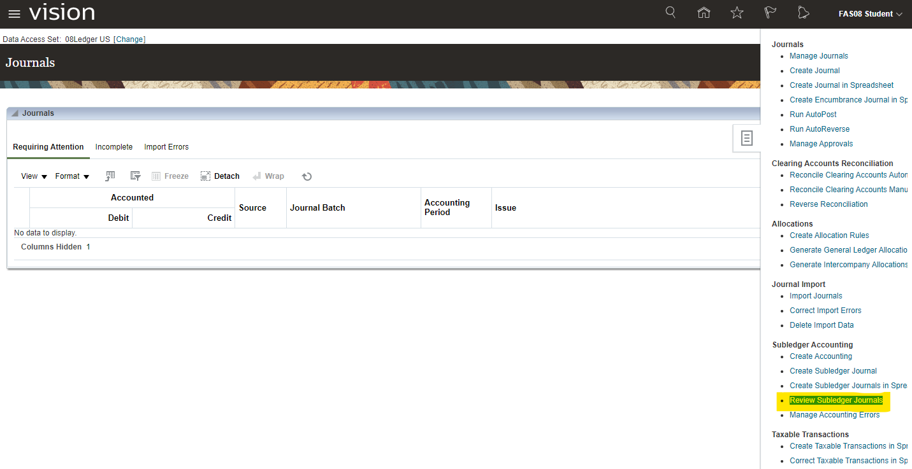Screen dimensions: 912x469
Task: Open notifications bell icon
Action: [803, 13]
